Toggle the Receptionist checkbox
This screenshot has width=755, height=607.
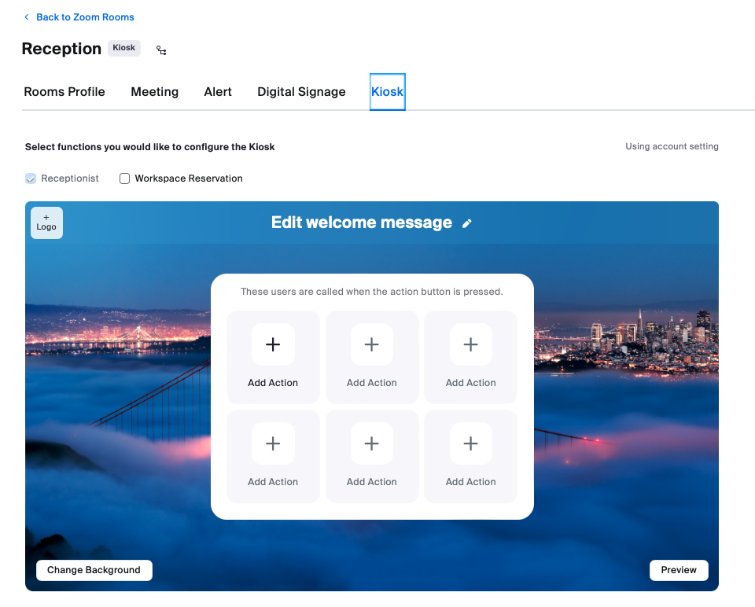point(31,178)
